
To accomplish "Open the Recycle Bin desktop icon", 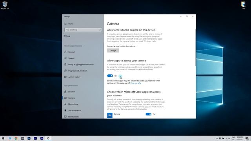I will pos(5,5).
